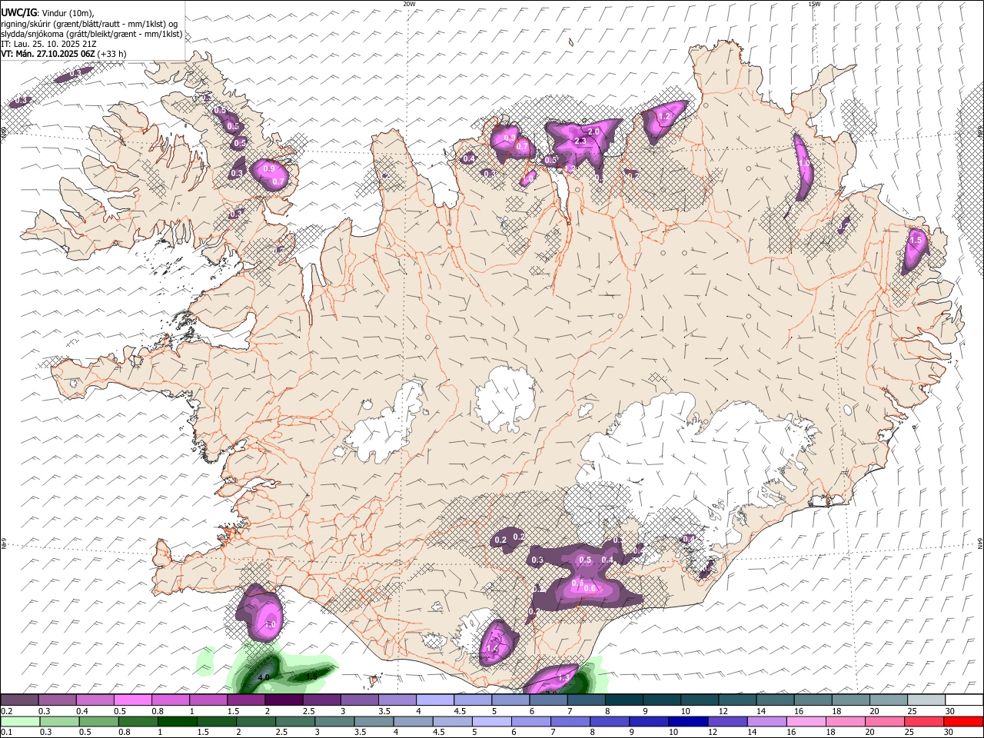Image resolution: width=984 pixels, height=738 pixels.
Task: Pick the palest green bottom-row swatch between 0.1 and 0.3
Action: coord(21,722)
